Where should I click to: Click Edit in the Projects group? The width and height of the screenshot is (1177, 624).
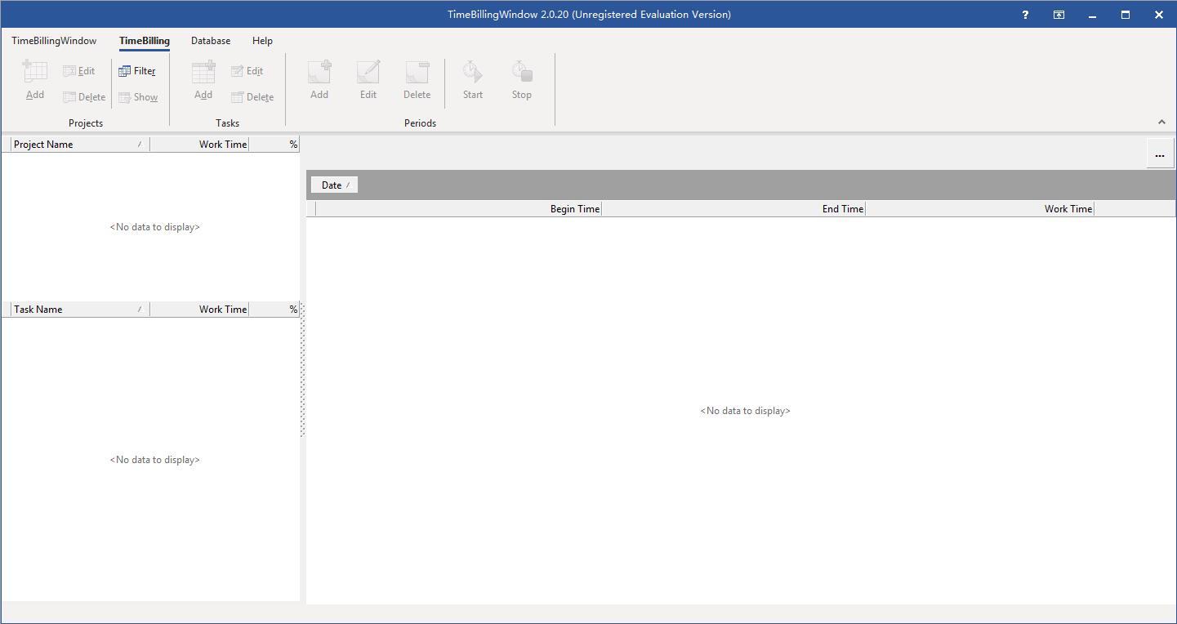click(79, 71)
